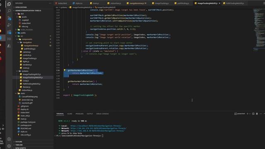Click the lightbulb code action on line 136
Image resolution: width=265 pixels, height=149 pixels.
pyautogui.click(x=65, y=70)
